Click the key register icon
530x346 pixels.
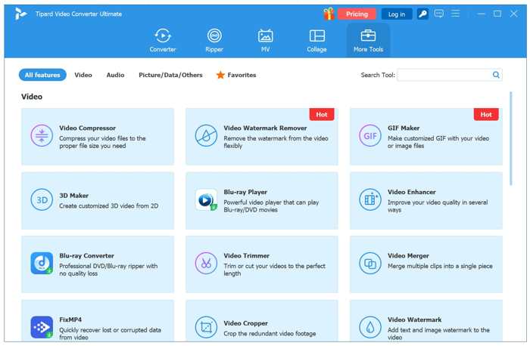click(x=423, y=14)
